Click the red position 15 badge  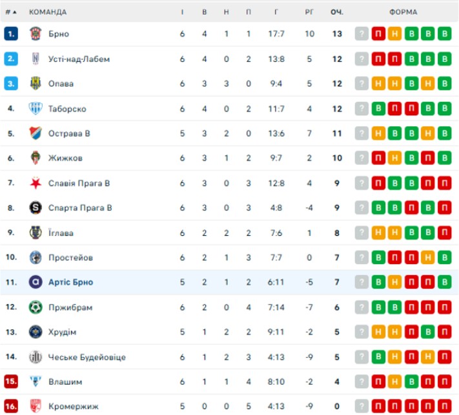(x=11, y=381)
